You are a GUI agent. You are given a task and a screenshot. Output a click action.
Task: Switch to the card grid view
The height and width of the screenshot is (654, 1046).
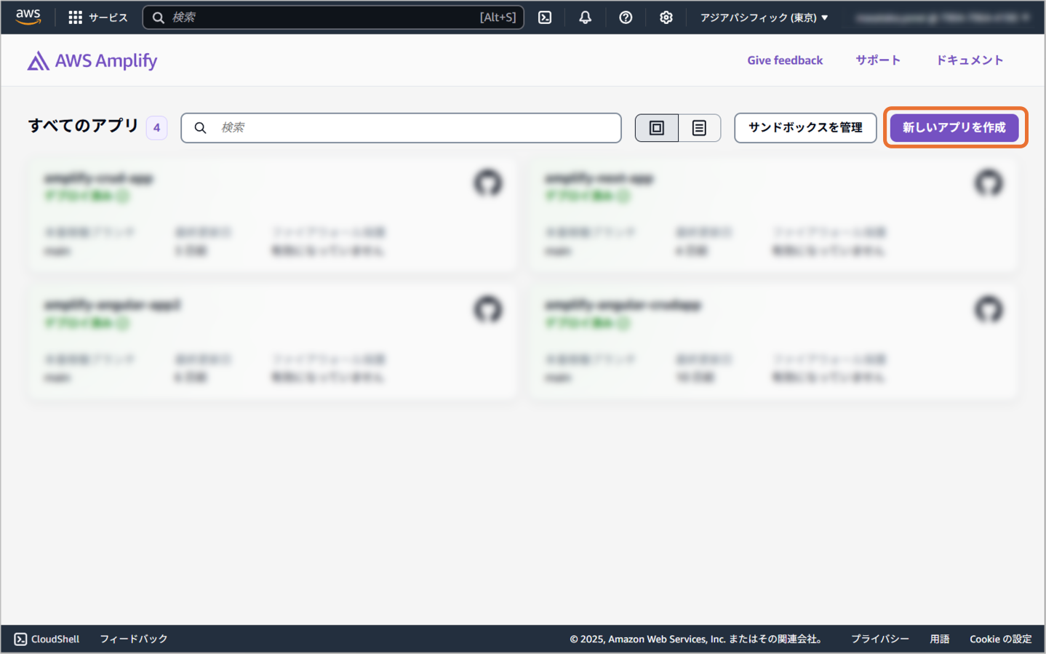pyautogui.click(x=657, y=128)
